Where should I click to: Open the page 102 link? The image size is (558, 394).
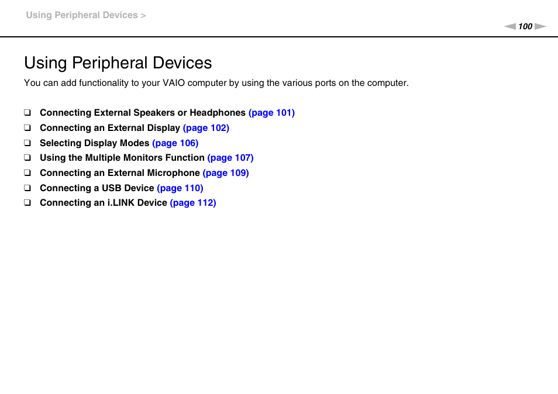(206, 128)
